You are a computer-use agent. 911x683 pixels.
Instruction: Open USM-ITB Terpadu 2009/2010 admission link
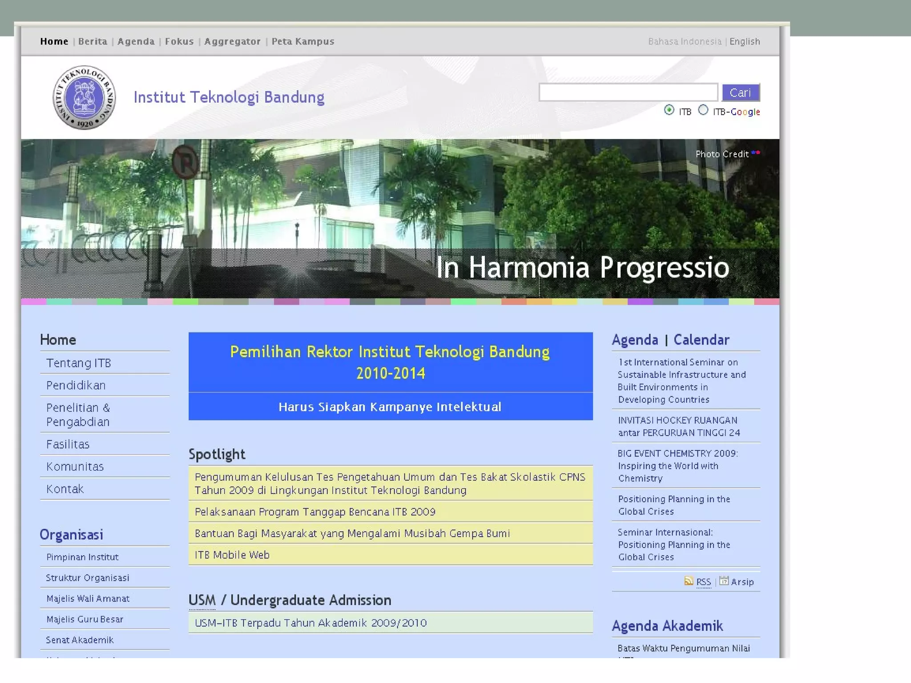coord(310,623)
